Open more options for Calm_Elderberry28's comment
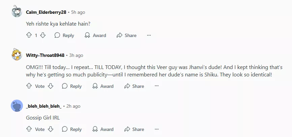The width and height of the screenshot is (292, 137). (x=149, y=35)
